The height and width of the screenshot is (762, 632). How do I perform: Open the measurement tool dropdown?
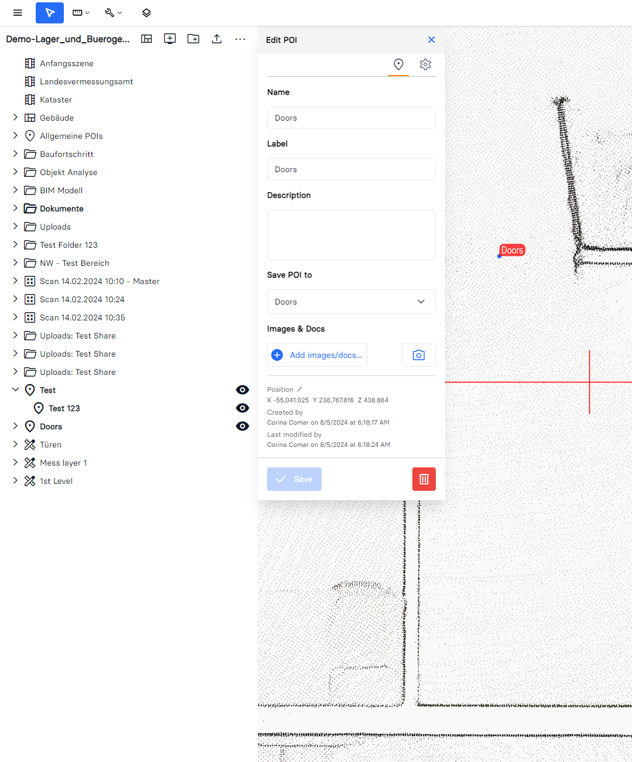click(x=81, y=13)
